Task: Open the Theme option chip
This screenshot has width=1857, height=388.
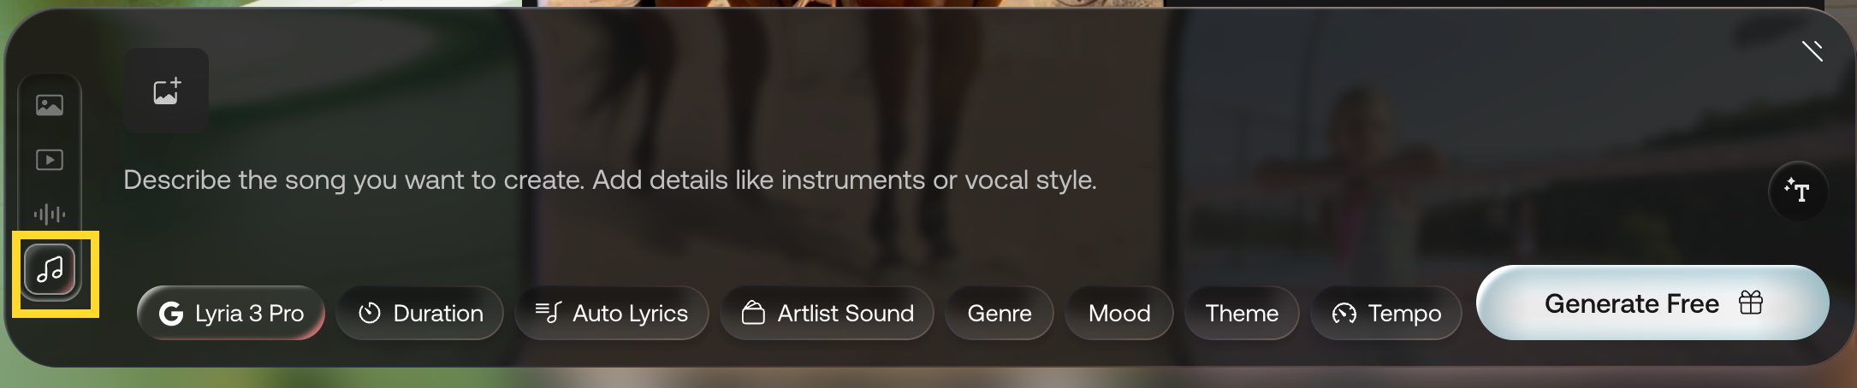Action: pos(1242,314)
